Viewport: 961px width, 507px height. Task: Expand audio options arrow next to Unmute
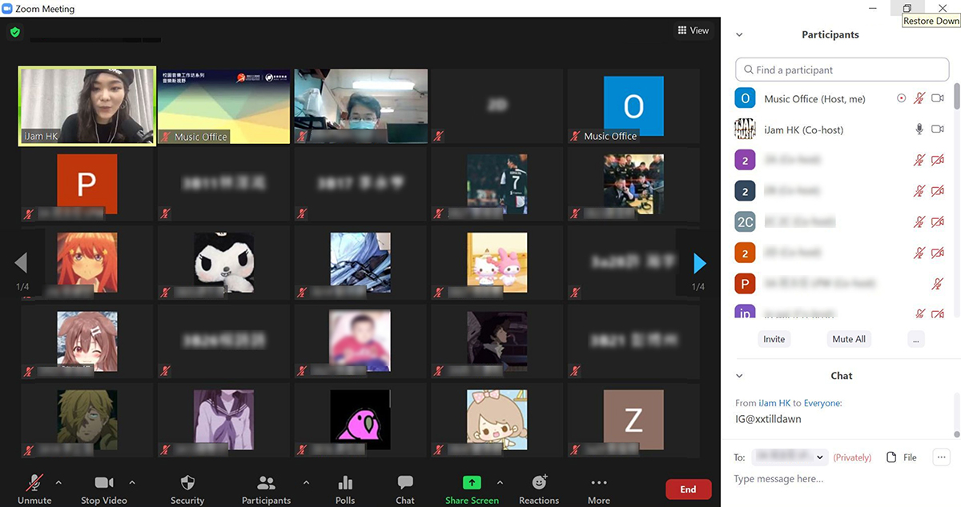(58, 483)
